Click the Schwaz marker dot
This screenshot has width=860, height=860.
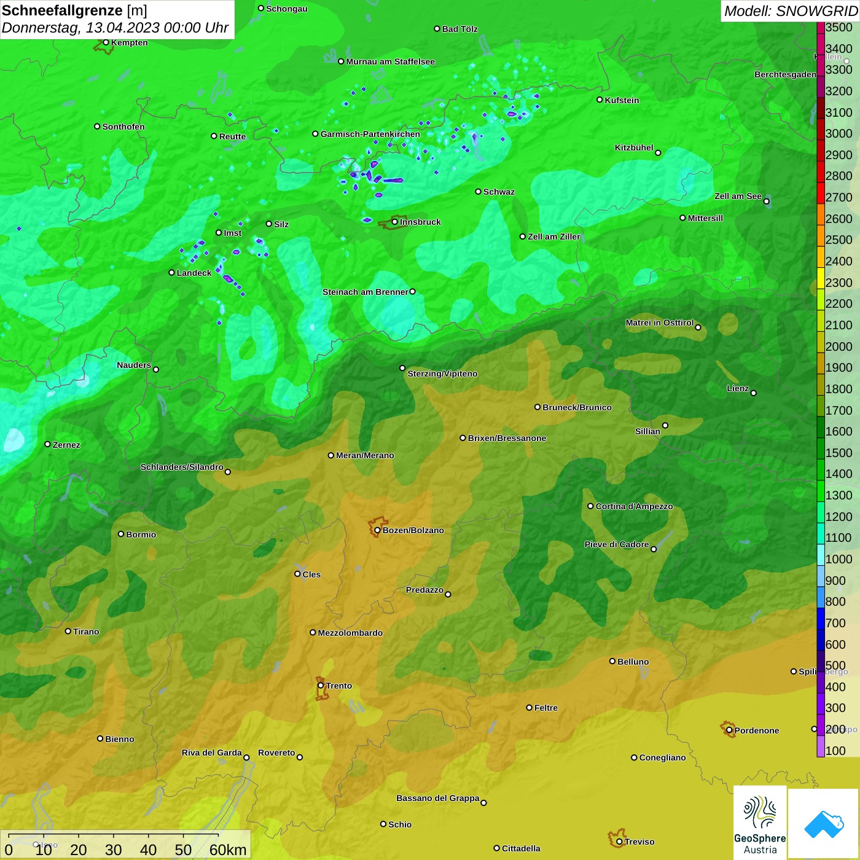(478, 192)
